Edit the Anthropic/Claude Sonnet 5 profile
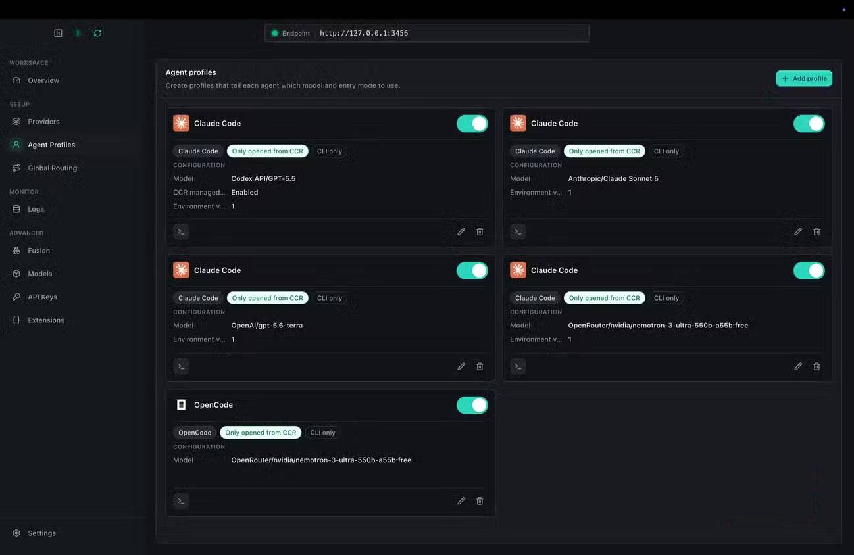 click(798, 231)
